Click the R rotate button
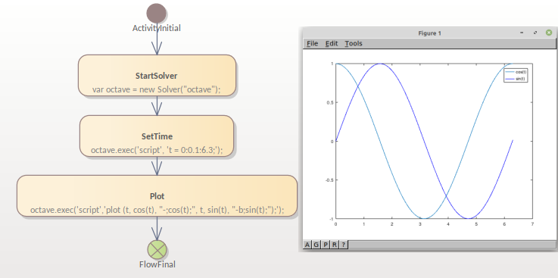Image resolution: width=558 pixels, height=278 pixels. coord(334,245)
